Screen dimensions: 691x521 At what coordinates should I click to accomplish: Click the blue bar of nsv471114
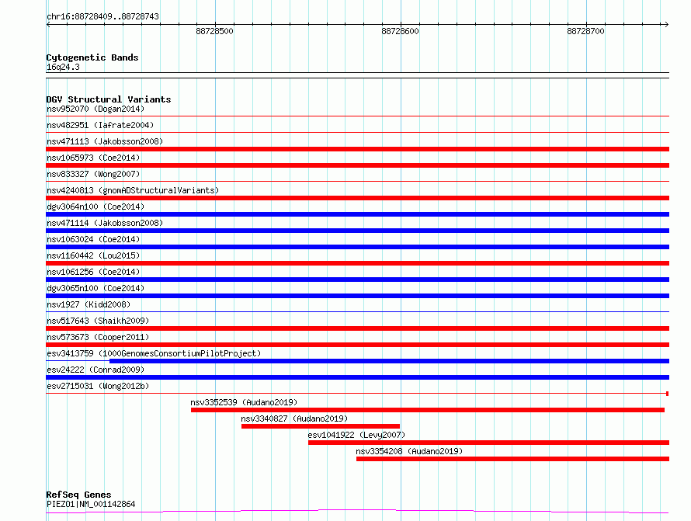pyautogui.click(x=357, y=231)
